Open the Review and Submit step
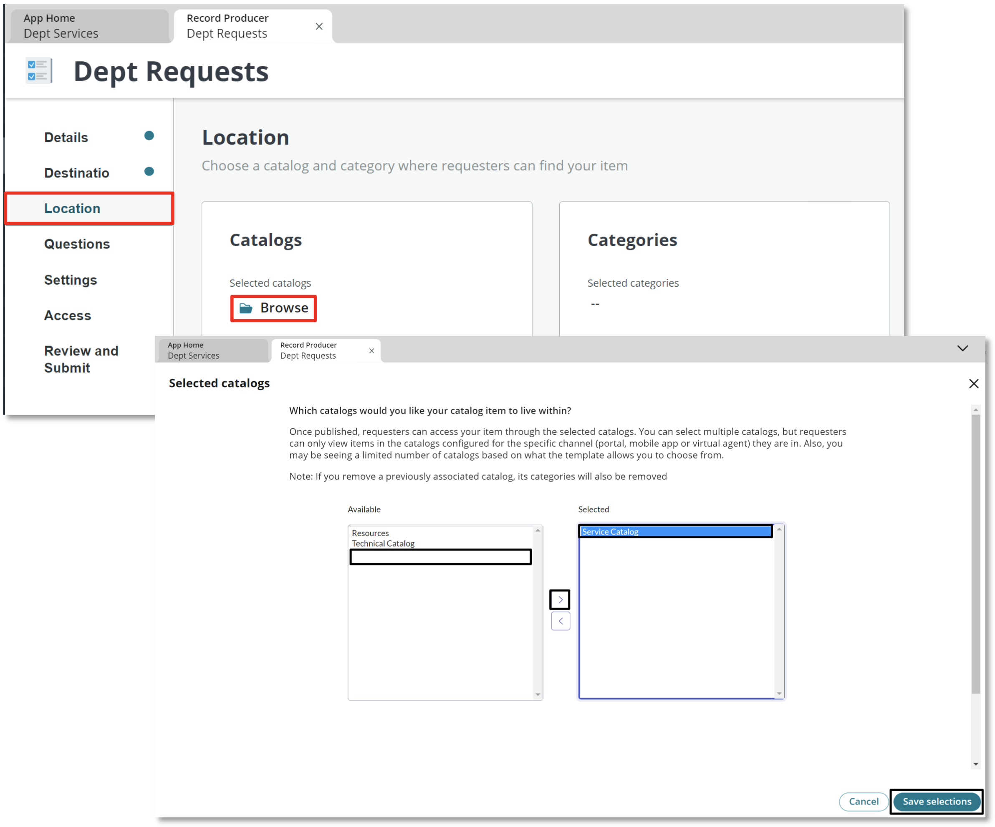The image size is (995, 827). [x=81, y=360]
